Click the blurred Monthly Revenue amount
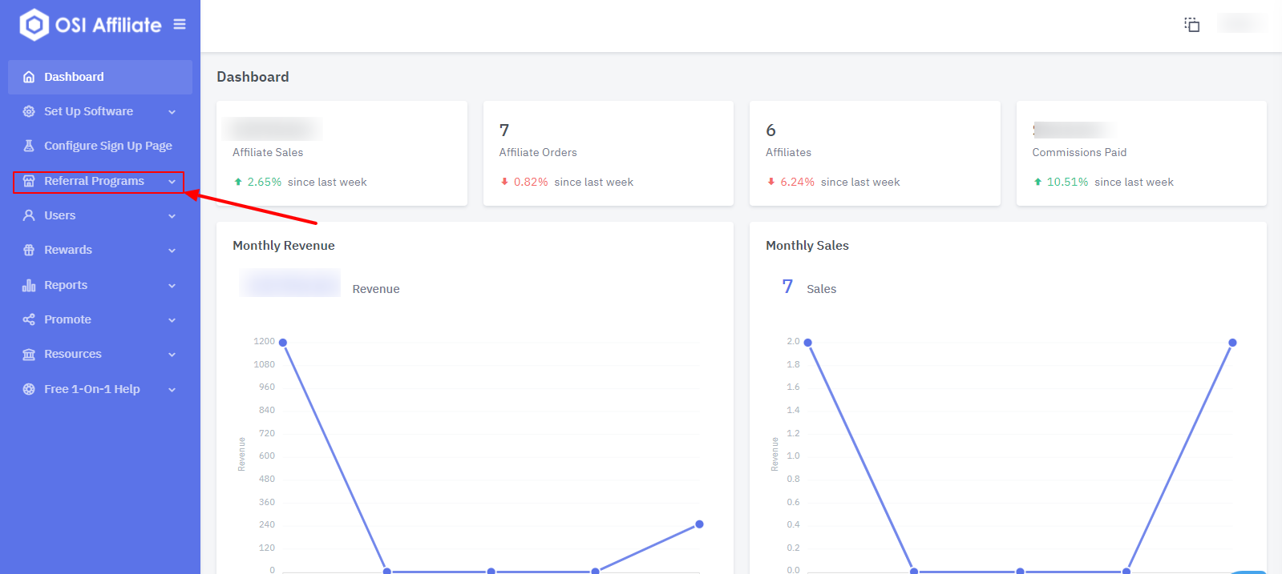Image resolution: width=1282 pixels, height=574 pixels. (290, 283)
